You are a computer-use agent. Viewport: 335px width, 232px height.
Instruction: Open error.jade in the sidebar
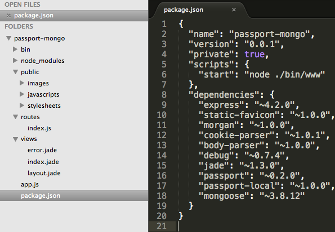coord(42,150)
